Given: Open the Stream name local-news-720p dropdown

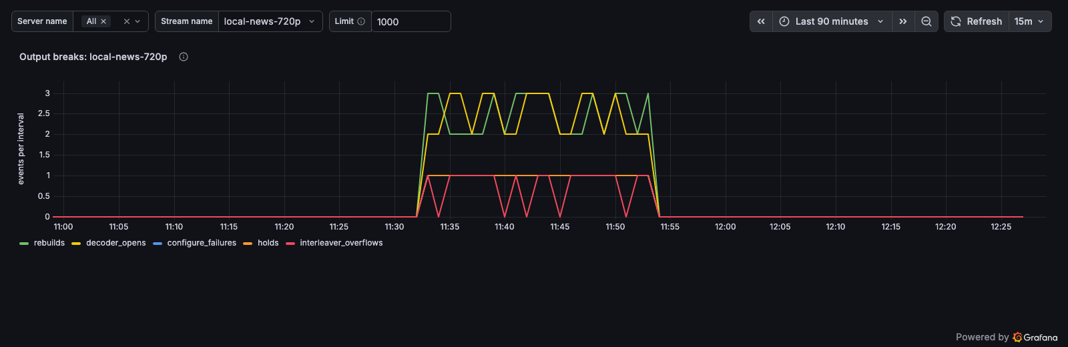Looking at the screenshot, I should click(270, 21).
